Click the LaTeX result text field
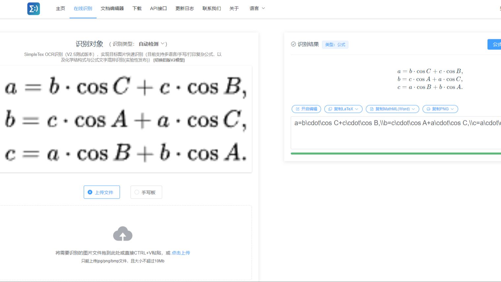The width and height of the screenshot is (501, 282). (396, 133)
